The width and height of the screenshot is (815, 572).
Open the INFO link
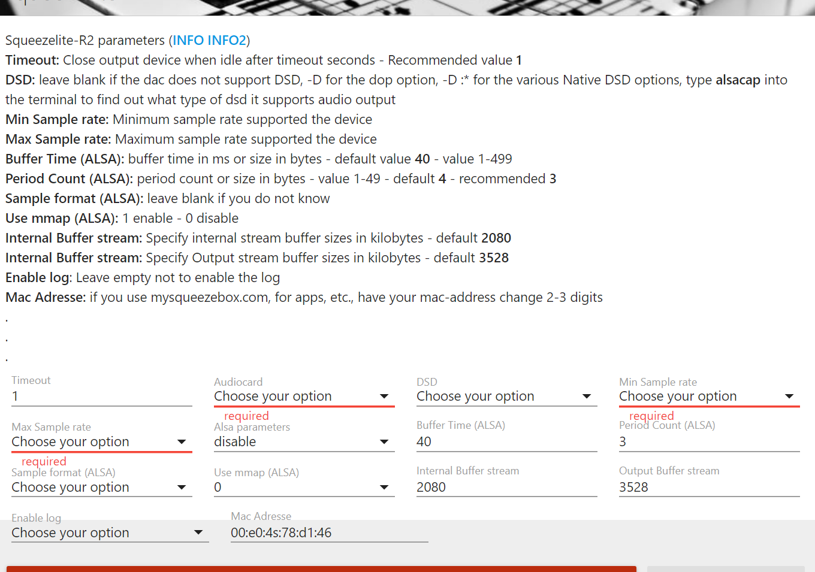(188, 40)
